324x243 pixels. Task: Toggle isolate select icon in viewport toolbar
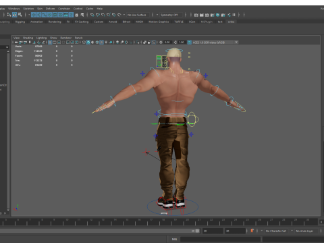point(138,43)
